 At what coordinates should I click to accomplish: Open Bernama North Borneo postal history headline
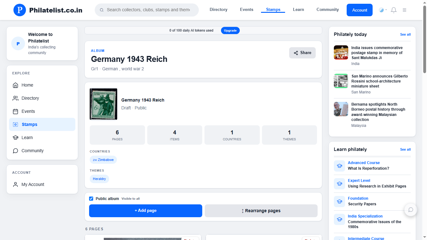(x=378, y=112)
